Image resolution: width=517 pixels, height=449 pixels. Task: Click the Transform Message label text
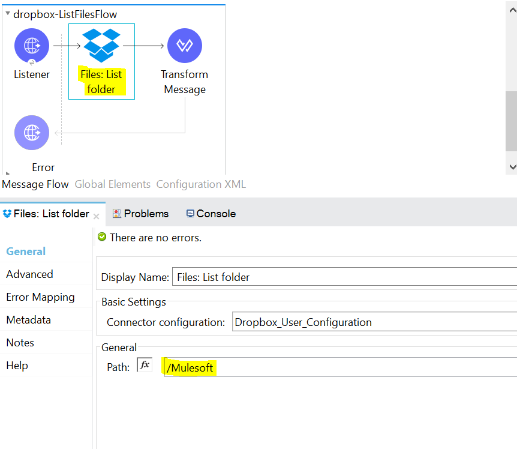pyautogui.click(x=185, y=82)
